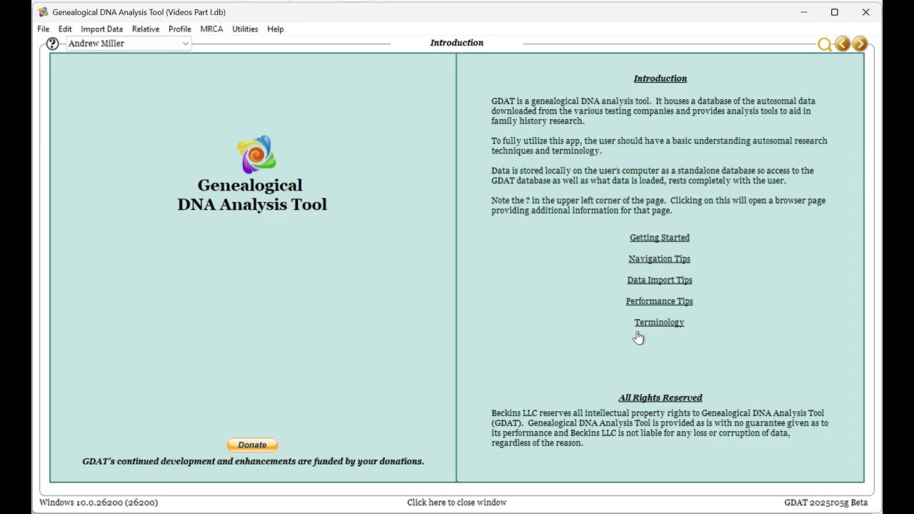Open the Help menu
Screen dimensions: 914x514
tap(276, 29)
